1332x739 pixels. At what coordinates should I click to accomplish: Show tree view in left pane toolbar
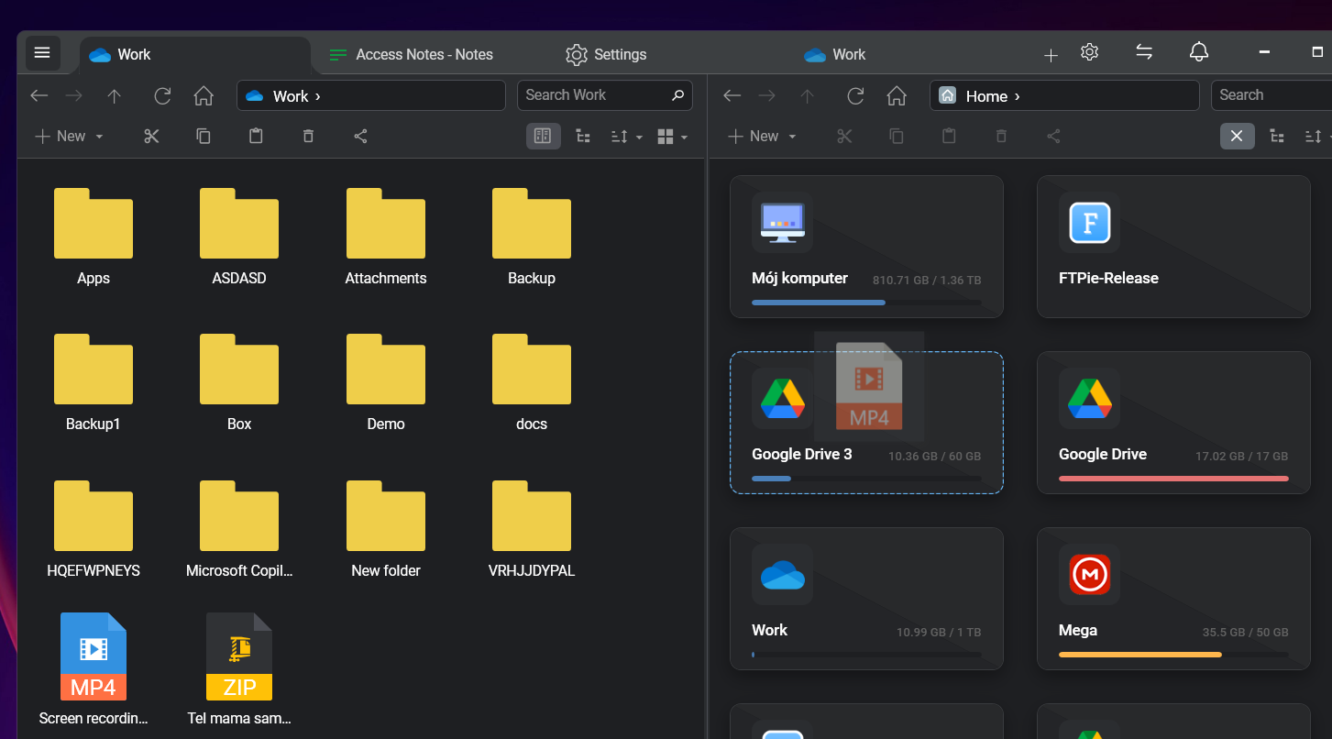click(x=582, y=136)
